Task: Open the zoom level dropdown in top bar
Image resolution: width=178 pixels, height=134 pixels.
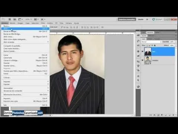Action: [29, 19]
